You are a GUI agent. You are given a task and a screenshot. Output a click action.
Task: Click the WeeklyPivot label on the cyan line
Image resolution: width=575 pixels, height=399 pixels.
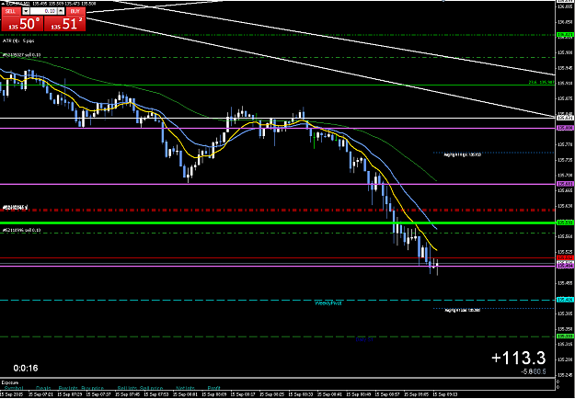pyautogui.click(x=328, y=303)
